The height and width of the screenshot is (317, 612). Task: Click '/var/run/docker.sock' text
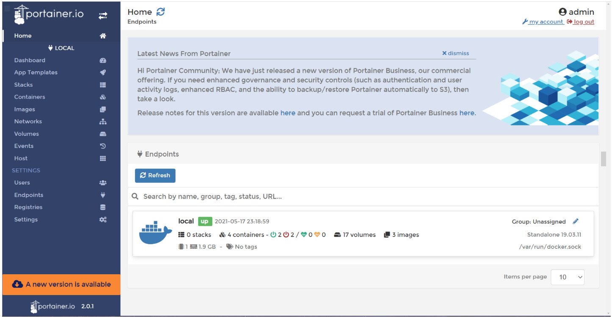pos(550,247)
